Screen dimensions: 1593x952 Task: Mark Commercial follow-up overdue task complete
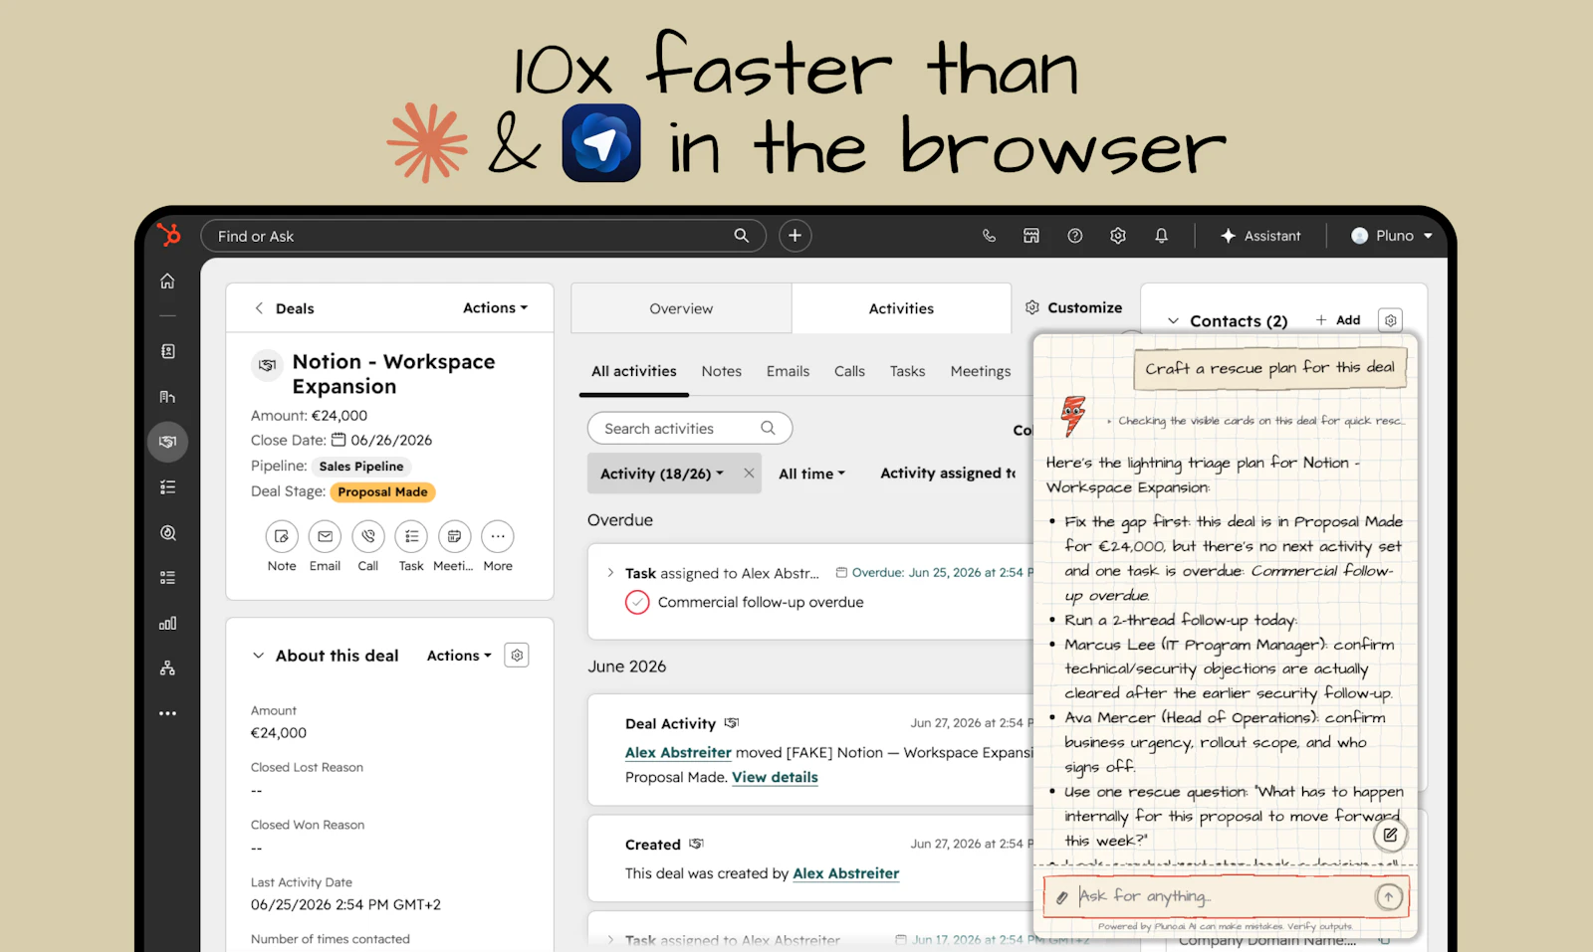tap(637, 602)
